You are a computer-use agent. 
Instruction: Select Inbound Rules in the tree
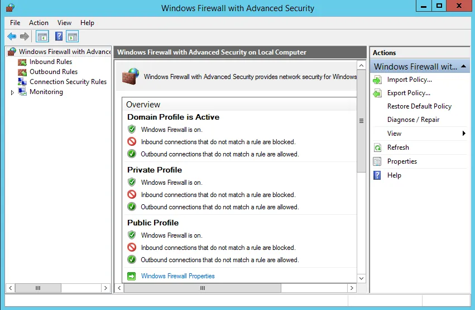51,62
